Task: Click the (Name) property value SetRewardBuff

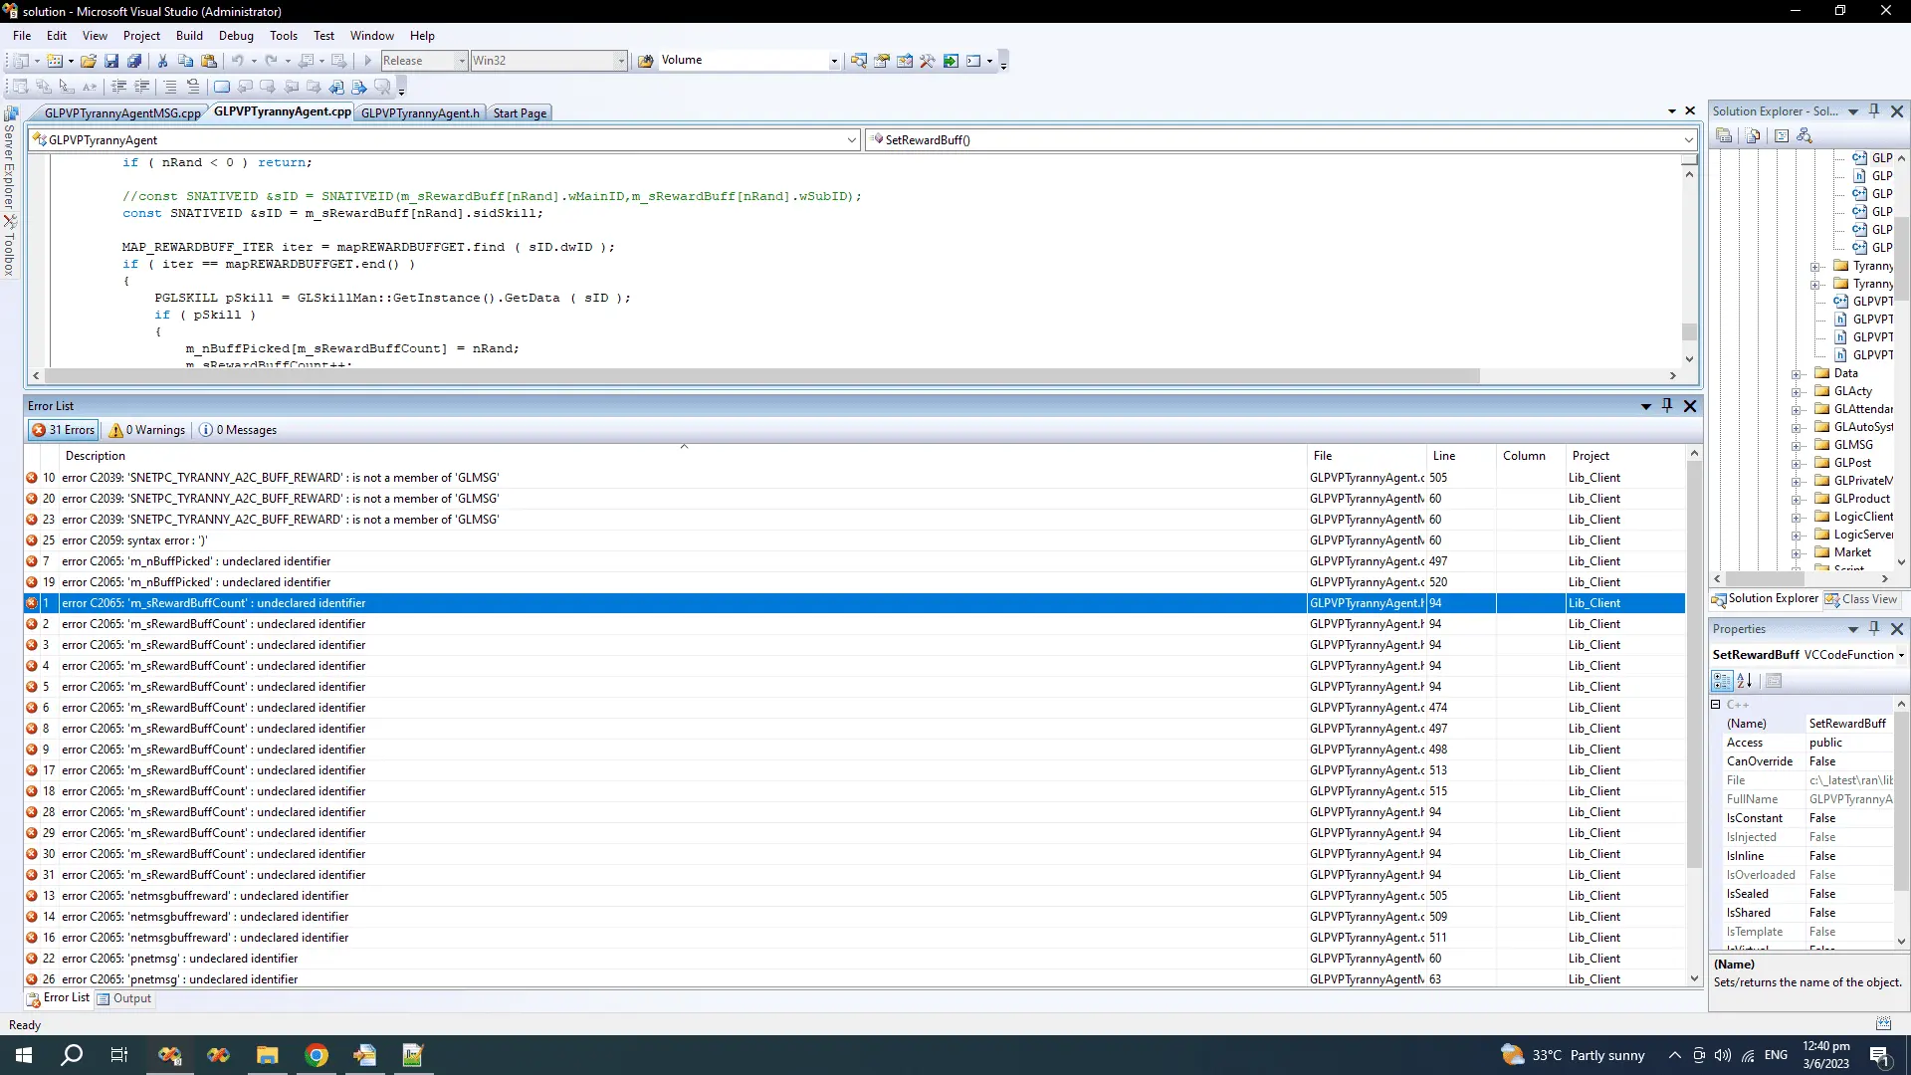Action: (x=1848, y=724)
